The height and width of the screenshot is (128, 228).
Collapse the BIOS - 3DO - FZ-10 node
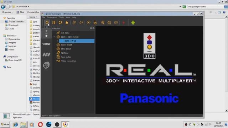[54, 37]
